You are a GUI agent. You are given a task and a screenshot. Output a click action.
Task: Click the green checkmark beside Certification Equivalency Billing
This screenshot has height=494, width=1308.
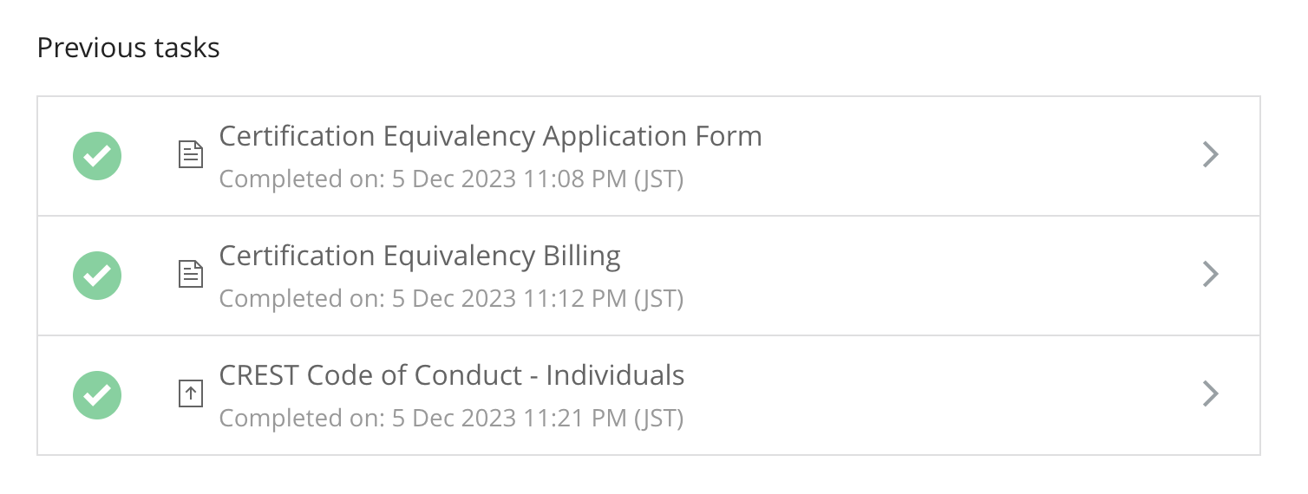coord(97,276)
